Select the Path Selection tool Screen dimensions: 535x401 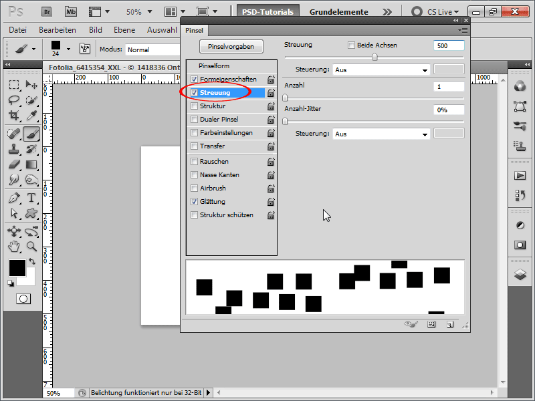click(14, 213)
